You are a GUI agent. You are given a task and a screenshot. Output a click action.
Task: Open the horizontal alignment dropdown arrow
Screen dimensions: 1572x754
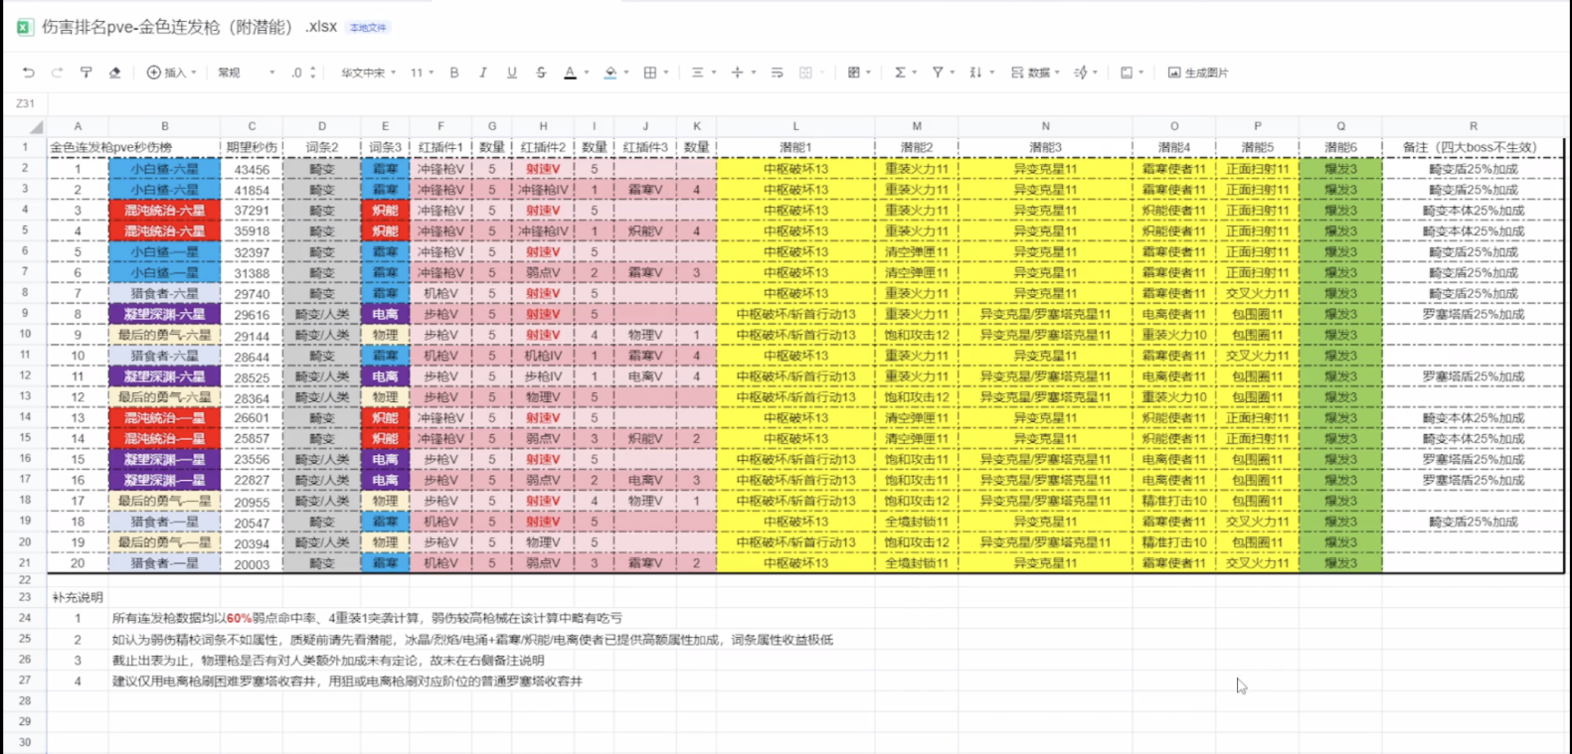pos(713,73)
